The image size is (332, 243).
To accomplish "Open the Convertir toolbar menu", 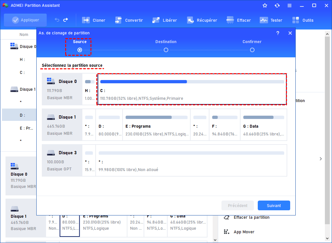I will click(129, 20).
